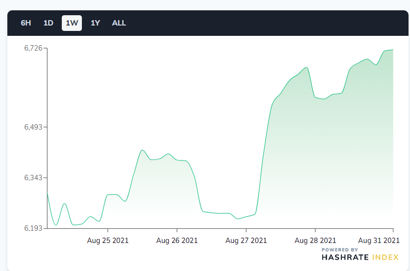
Task: Click the 6,193 y-axis label
Action: pyautogui.click(x=33, y=228)
